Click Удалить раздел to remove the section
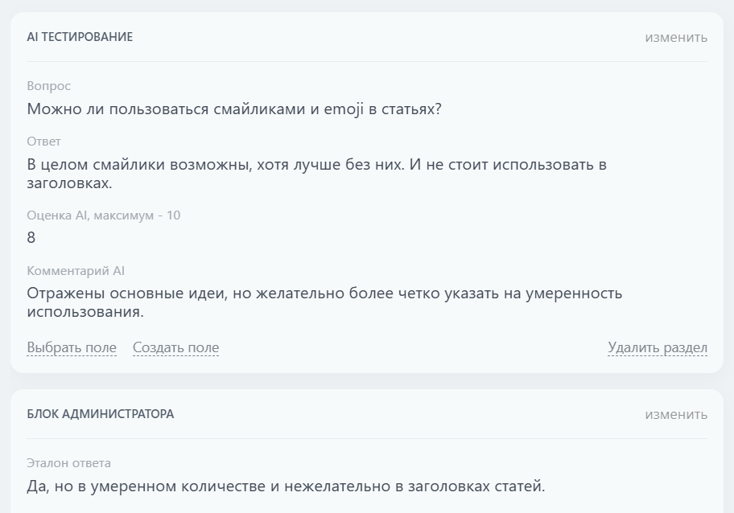Screen dimensions: 734x513 656,347
